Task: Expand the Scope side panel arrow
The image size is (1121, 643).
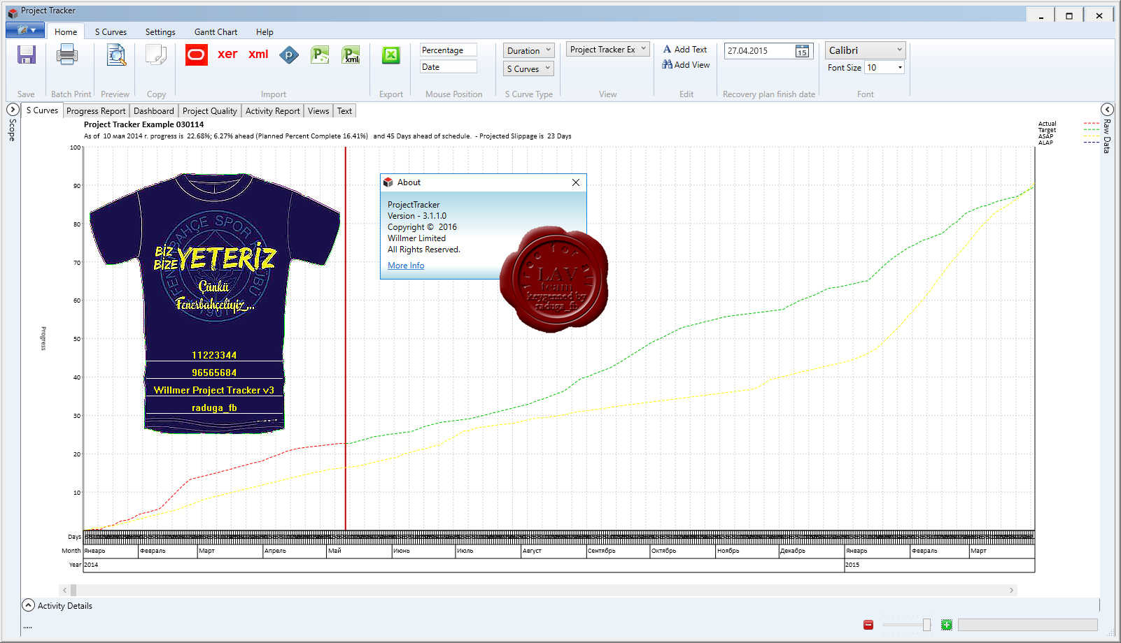Action: point(13,110)
